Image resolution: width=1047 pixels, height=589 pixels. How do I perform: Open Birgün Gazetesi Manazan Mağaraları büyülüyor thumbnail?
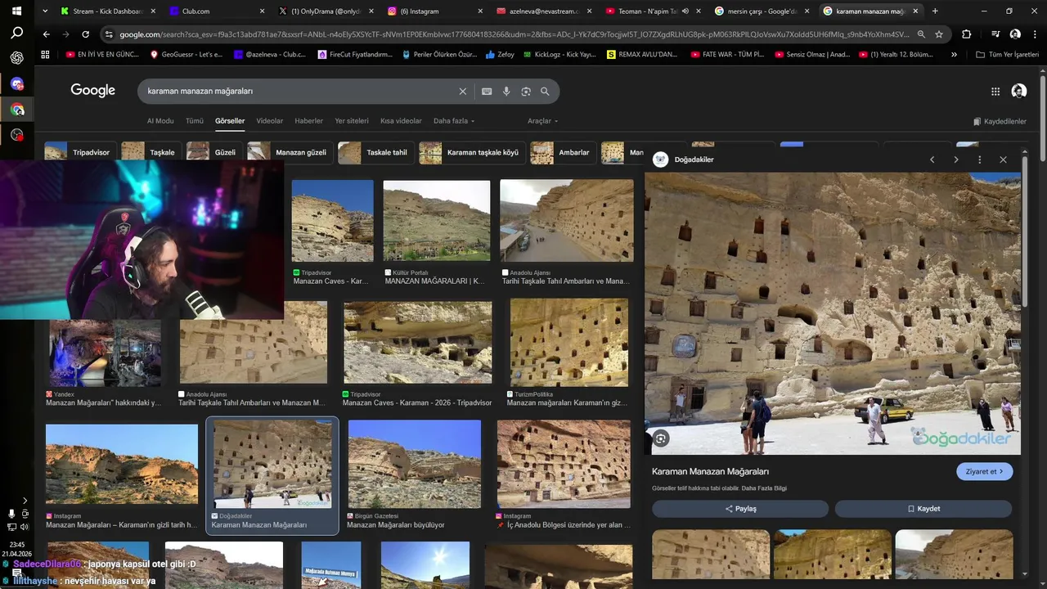415,464
